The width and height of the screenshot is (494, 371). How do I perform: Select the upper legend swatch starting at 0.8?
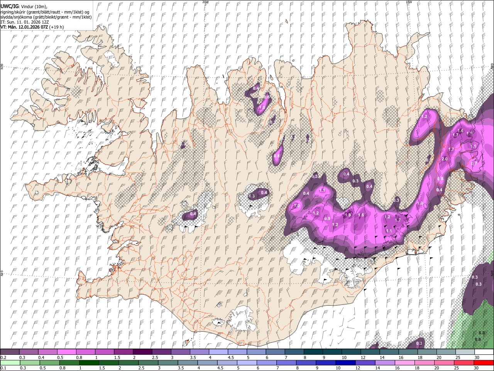(x=85, y=352)
